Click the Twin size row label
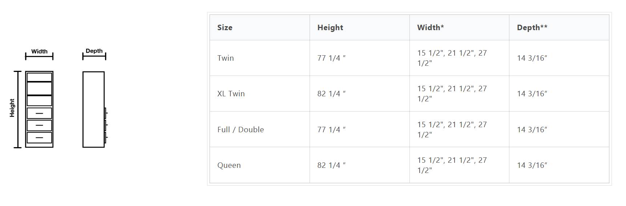626x206 pixels. (226, 58)
